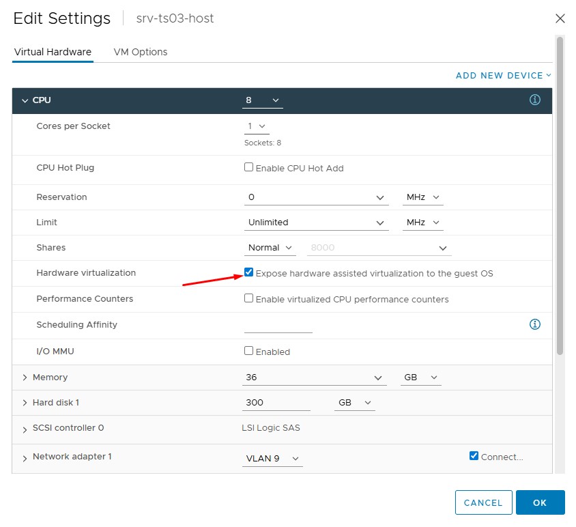Uncheck Expose hardware assisted virtualization
Image resolution: width=576 pixels, height=527 pixels.
(x=249, y=272)
